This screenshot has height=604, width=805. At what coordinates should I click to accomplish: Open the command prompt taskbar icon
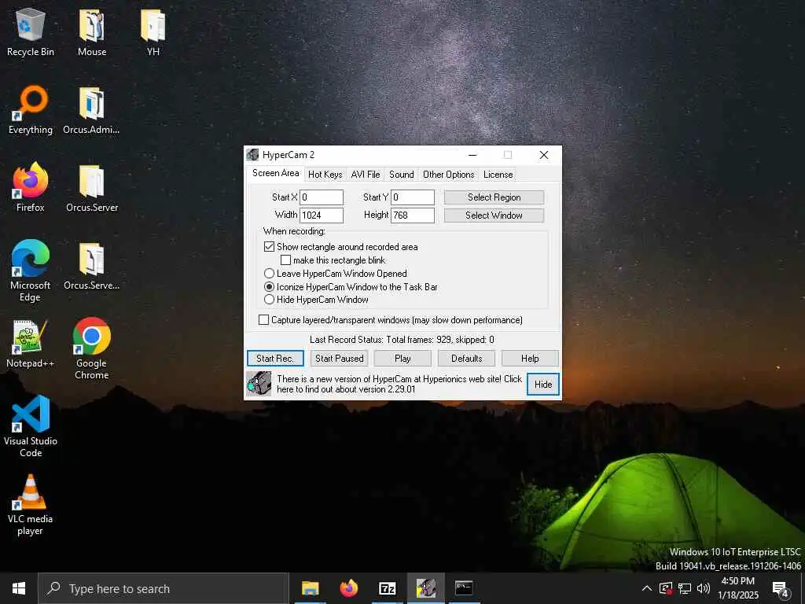point(464,588)
